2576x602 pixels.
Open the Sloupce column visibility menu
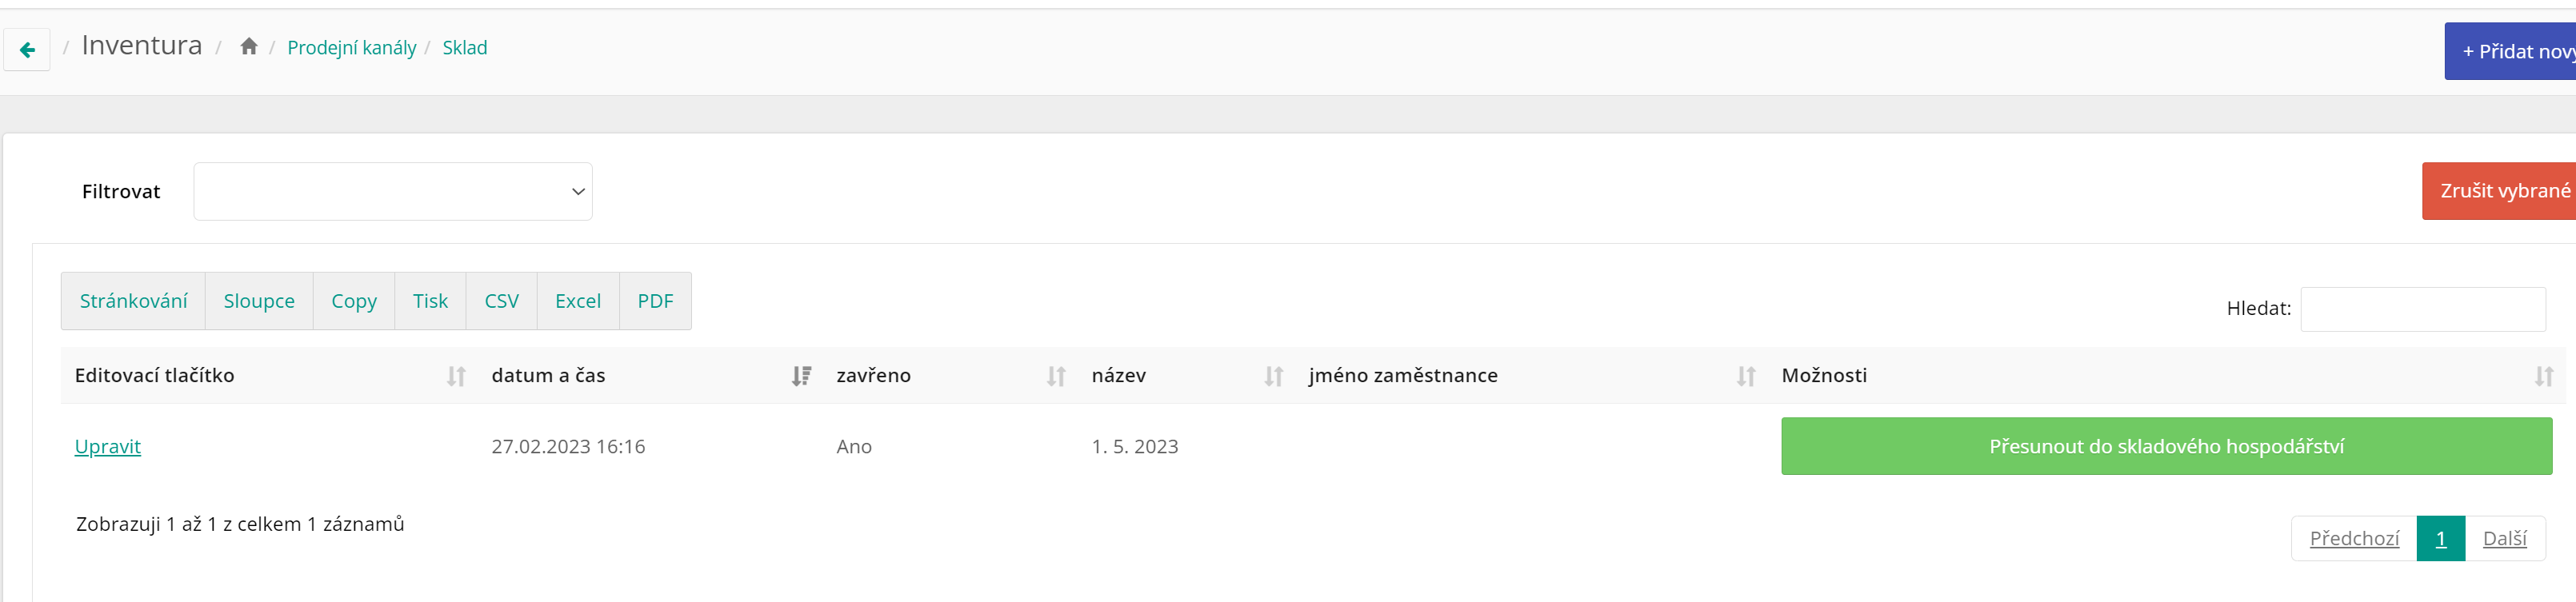[x=259, y=301]
